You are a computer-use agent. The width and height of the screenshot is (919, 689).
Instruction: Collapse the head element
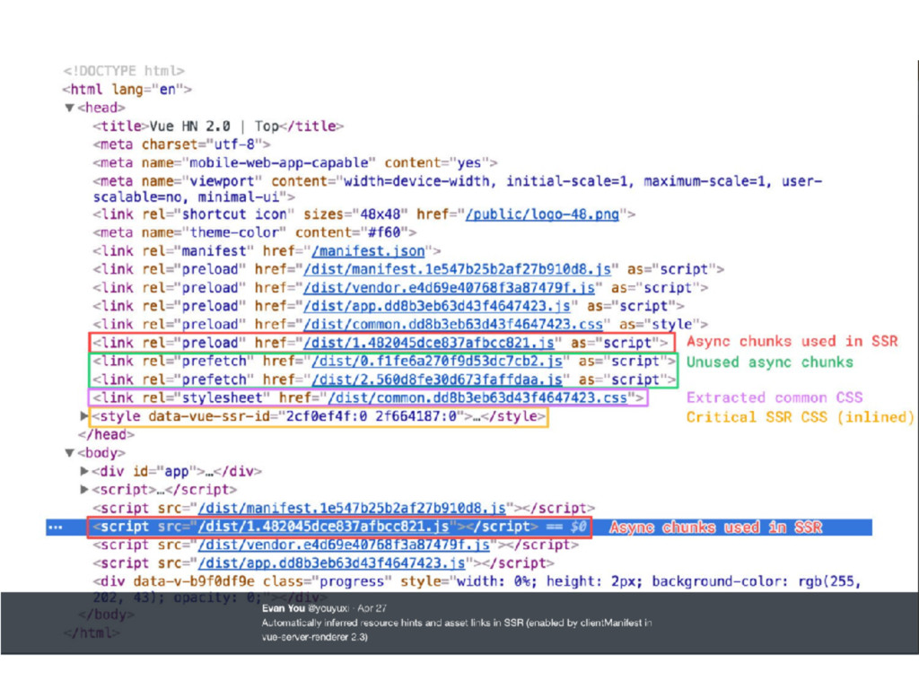(70, 108)
